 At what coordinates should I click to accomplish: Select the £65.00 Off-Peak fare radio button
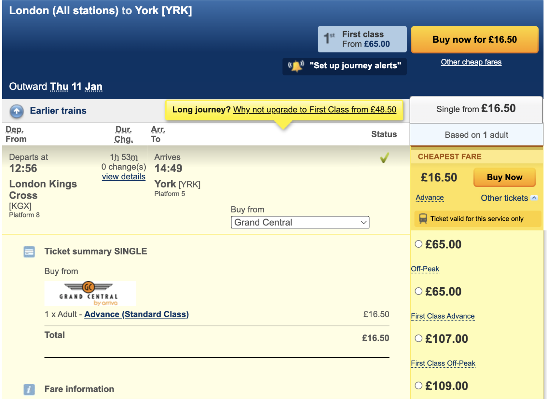click(418, 291)
